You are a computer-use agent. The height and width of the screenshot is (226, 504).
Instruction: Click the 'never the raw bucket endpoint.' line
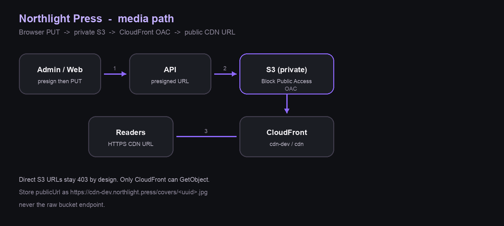pos(62,205)
